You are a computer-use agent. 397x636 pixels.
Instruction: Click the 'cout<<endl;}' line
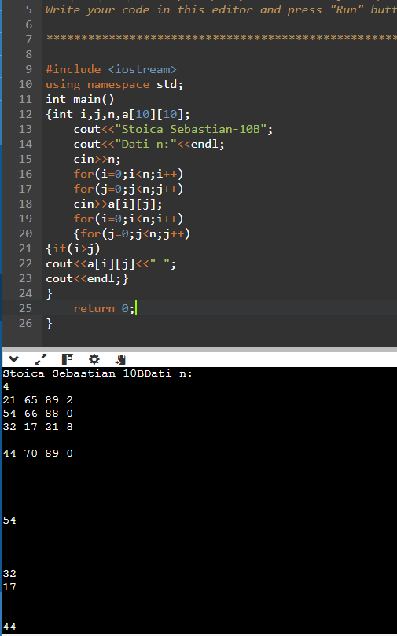tap(87, 278)
